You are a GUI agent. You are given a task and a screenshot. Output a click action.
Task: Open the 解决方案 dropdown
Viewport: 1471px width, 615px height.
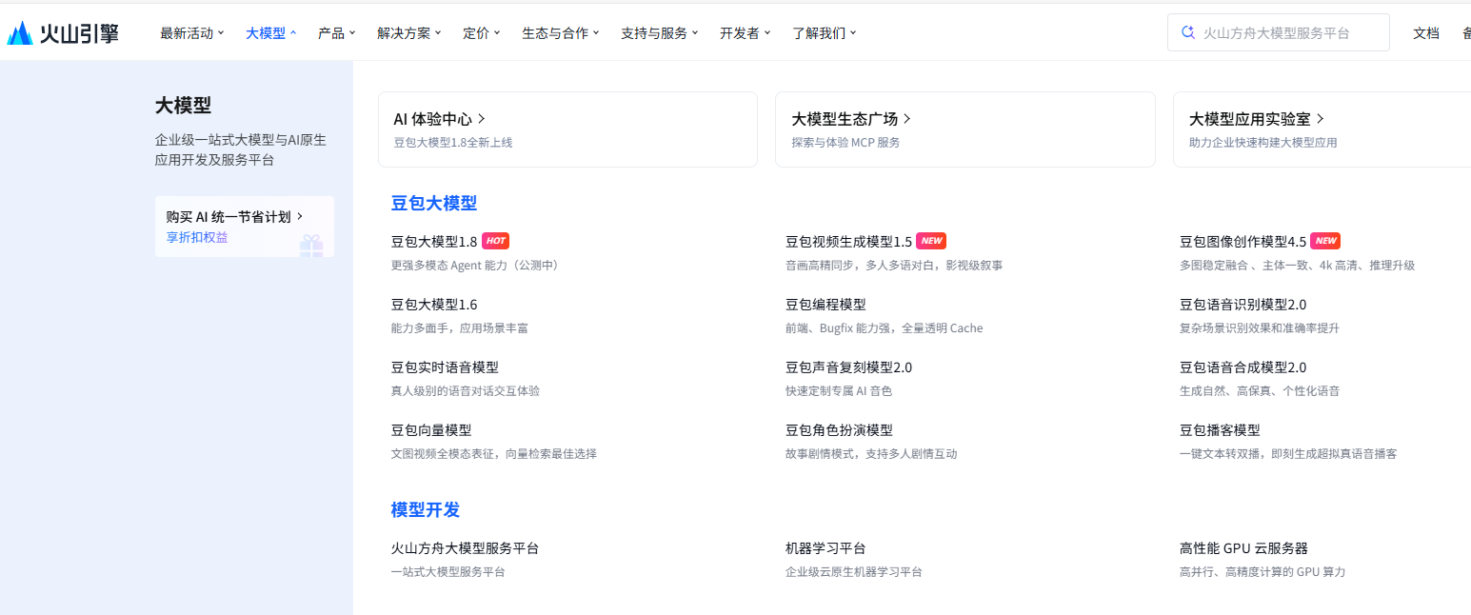click(x=409, y=32)
